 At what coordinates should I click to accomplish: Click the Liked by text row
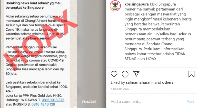click(x=142, y=82)
